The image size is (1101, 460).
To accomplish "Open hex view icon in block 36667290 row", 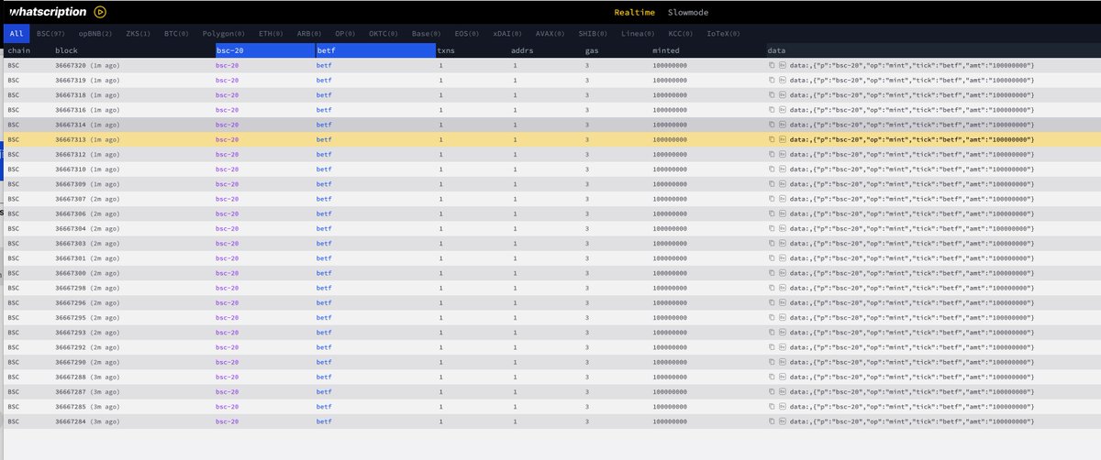I will 783,362.
